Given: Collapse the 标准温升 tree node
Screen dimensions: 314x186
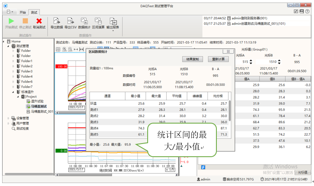Looking at the screenshot, I should pos(13,92).
